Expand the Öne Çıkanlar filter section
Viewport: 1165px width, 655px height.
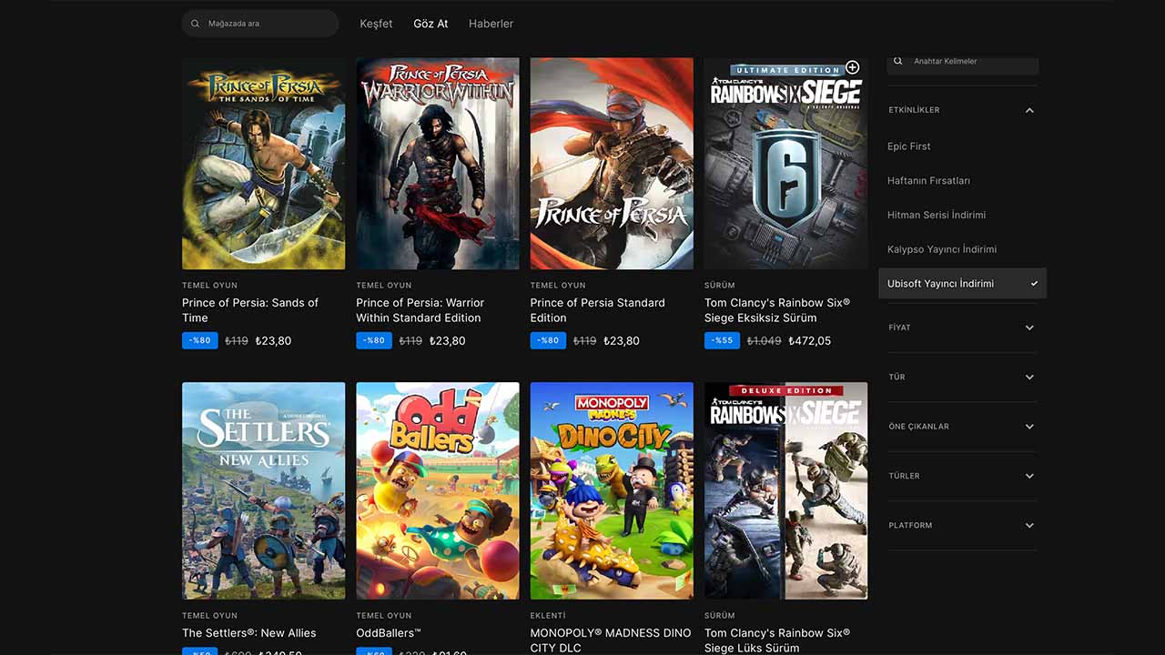(x=1029, y=427)
